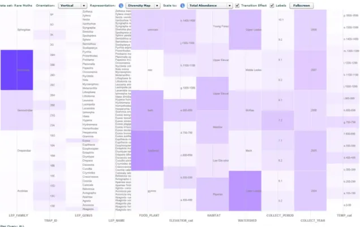Toggle the Labels checkbox
360x227 pixels.
click(x=272, y=6)
